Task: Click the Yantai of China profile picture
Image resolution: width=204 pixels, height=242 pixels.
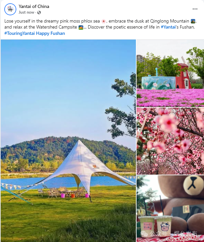Action: [x=10, y=9]
